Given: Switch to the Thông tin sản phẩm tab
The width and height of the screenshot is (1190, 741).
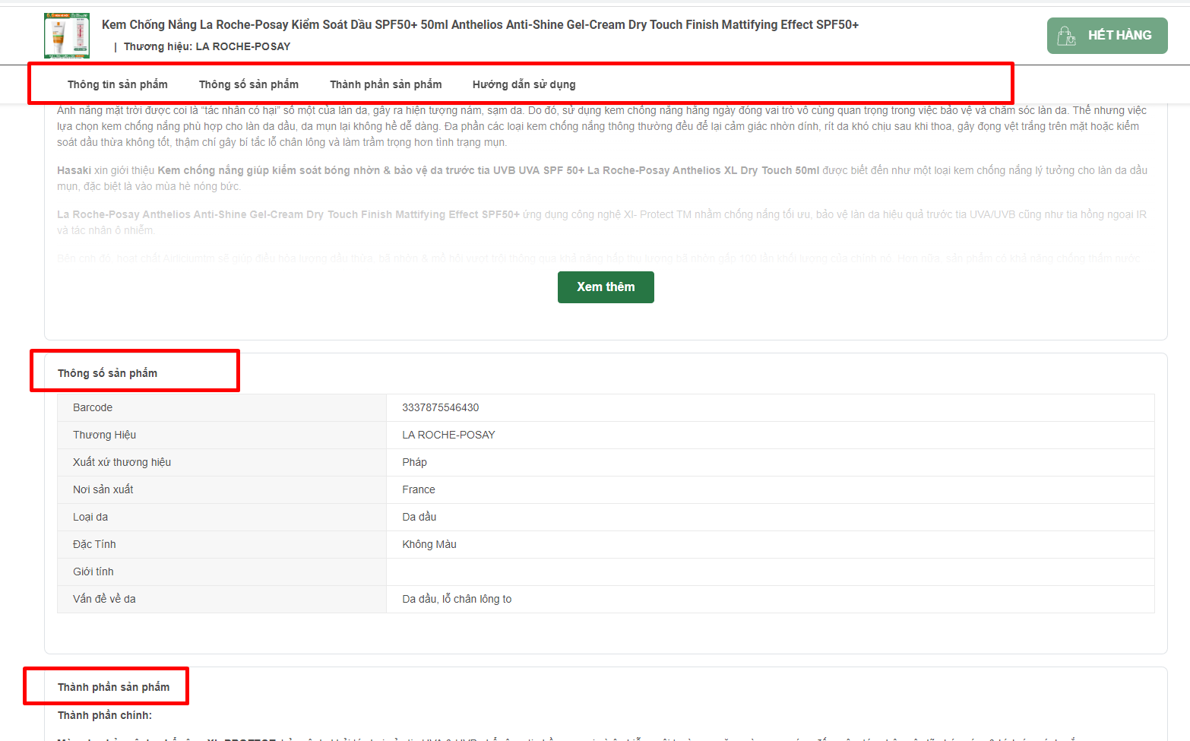Looking at the screenshot, I should pos(118,84).
